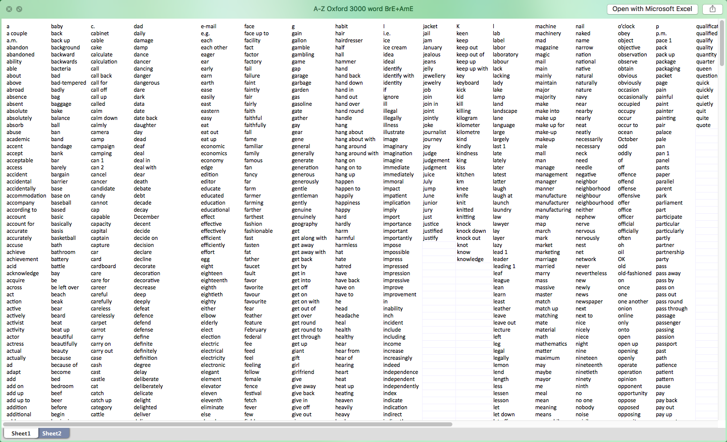Click the word 'headache'
727x442 pixels.
pos(347,315)
